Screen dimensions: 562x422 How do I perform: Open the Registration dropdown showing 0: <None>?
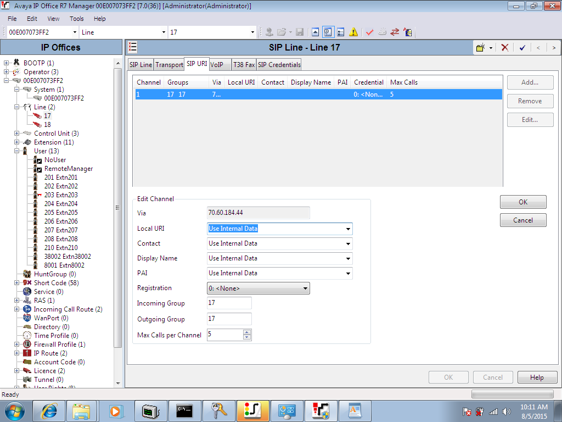[258, 288]
